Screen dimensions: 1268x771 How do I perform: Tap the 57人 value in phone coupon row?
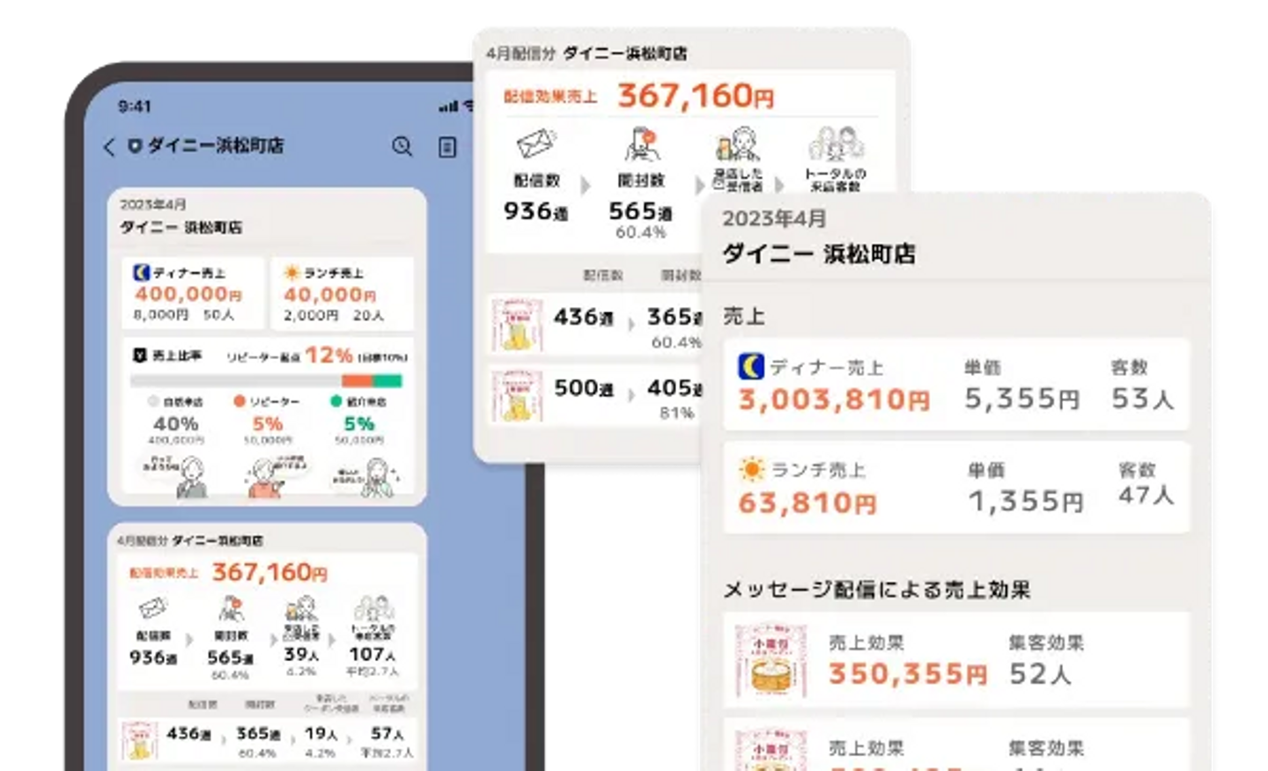[x=387, y=733]
